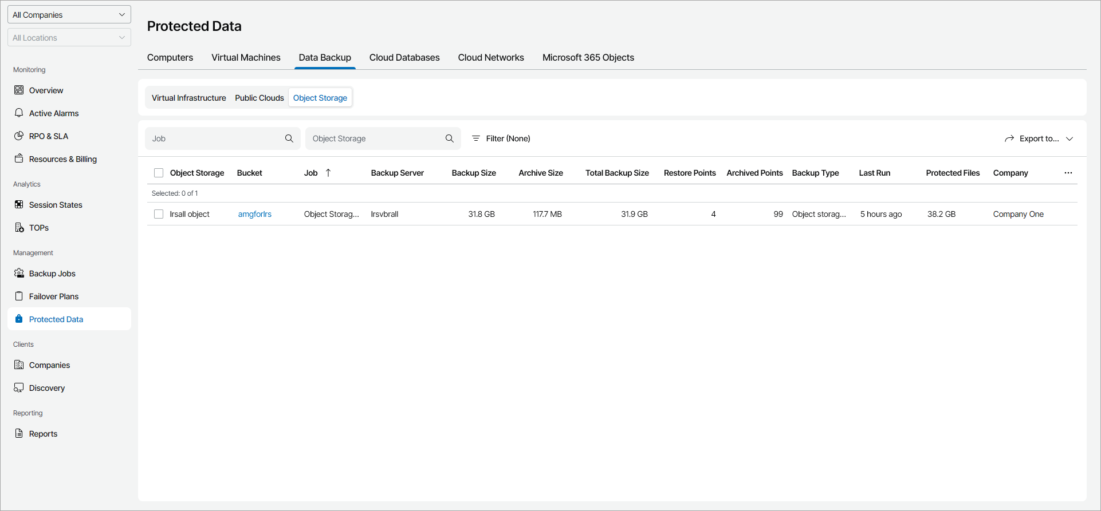Viewport: 1101px width, 511px height.
Task: Click the Backup Jobs icon
Action: 19,274
